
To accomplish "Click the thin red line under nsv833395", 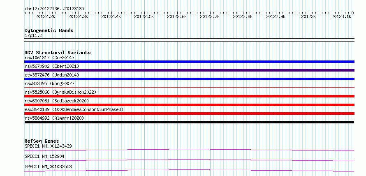I will click(189, 87).
